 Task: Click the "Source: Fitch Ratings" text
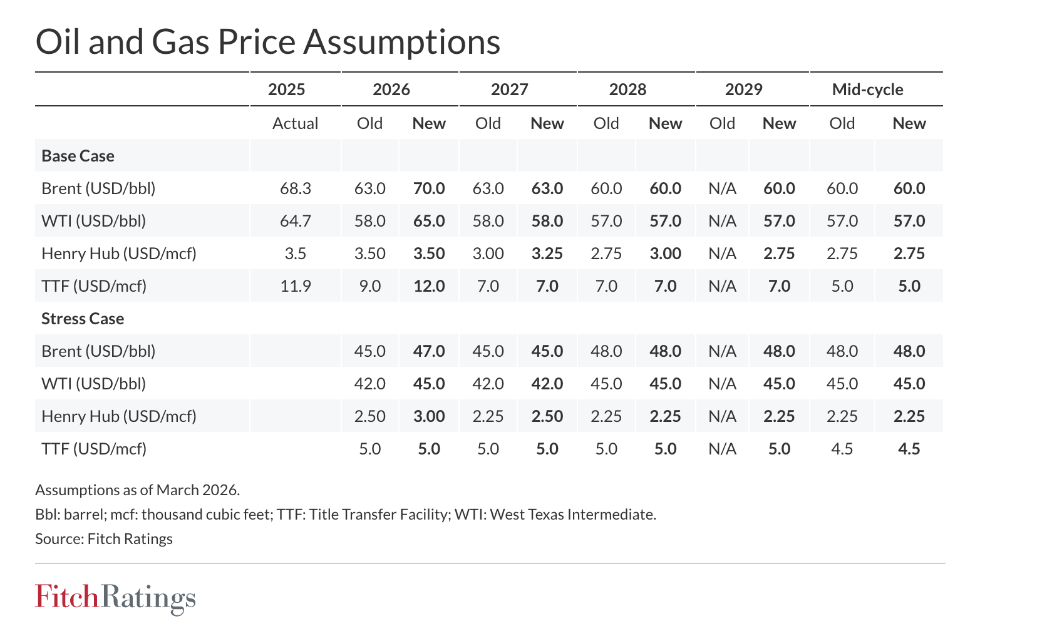coord(104,539)
